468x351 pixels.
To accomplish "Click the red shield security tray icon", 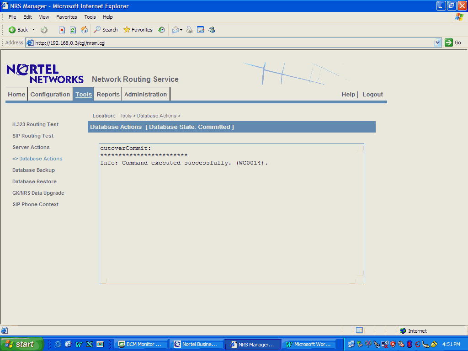I will 393,344.
